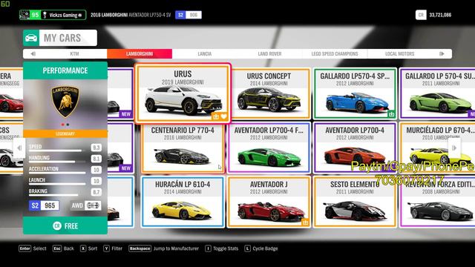Switch to the Local Motors tab

399,53
